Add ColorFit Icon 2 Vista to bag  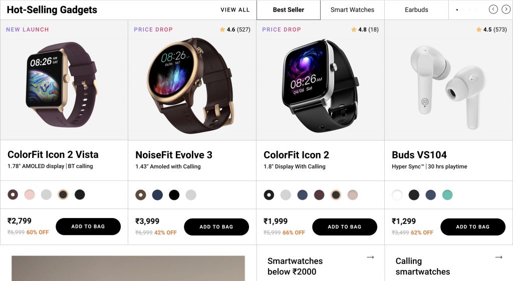[88, 226]
